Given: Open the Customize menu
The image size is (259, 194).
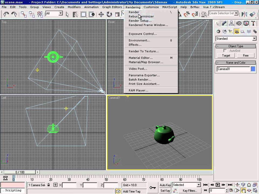Looking at the screenshot, I should pos(151,7).
